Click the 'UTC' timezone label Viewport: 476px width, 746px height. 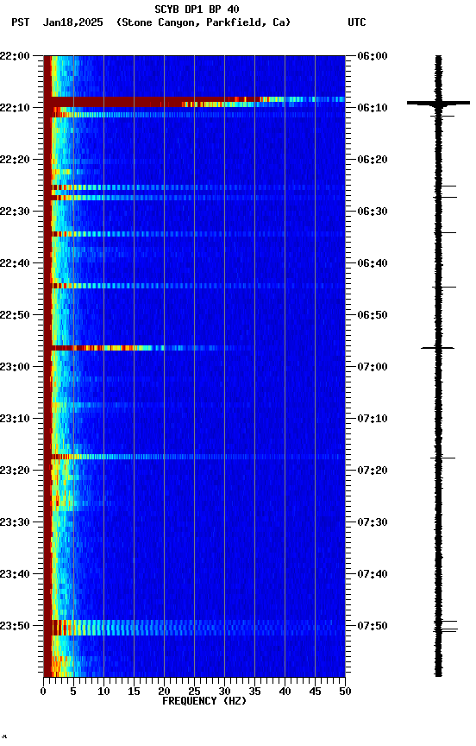357,22
